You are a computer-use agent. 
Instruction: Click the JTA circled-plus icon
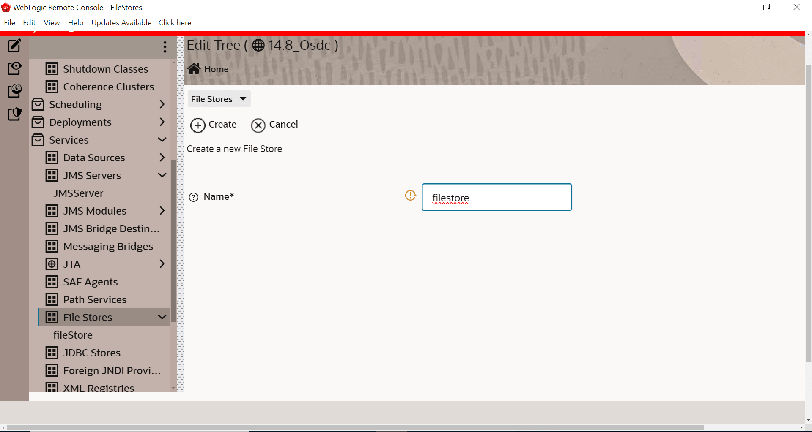pyautogui.click(x=52, y=264)
